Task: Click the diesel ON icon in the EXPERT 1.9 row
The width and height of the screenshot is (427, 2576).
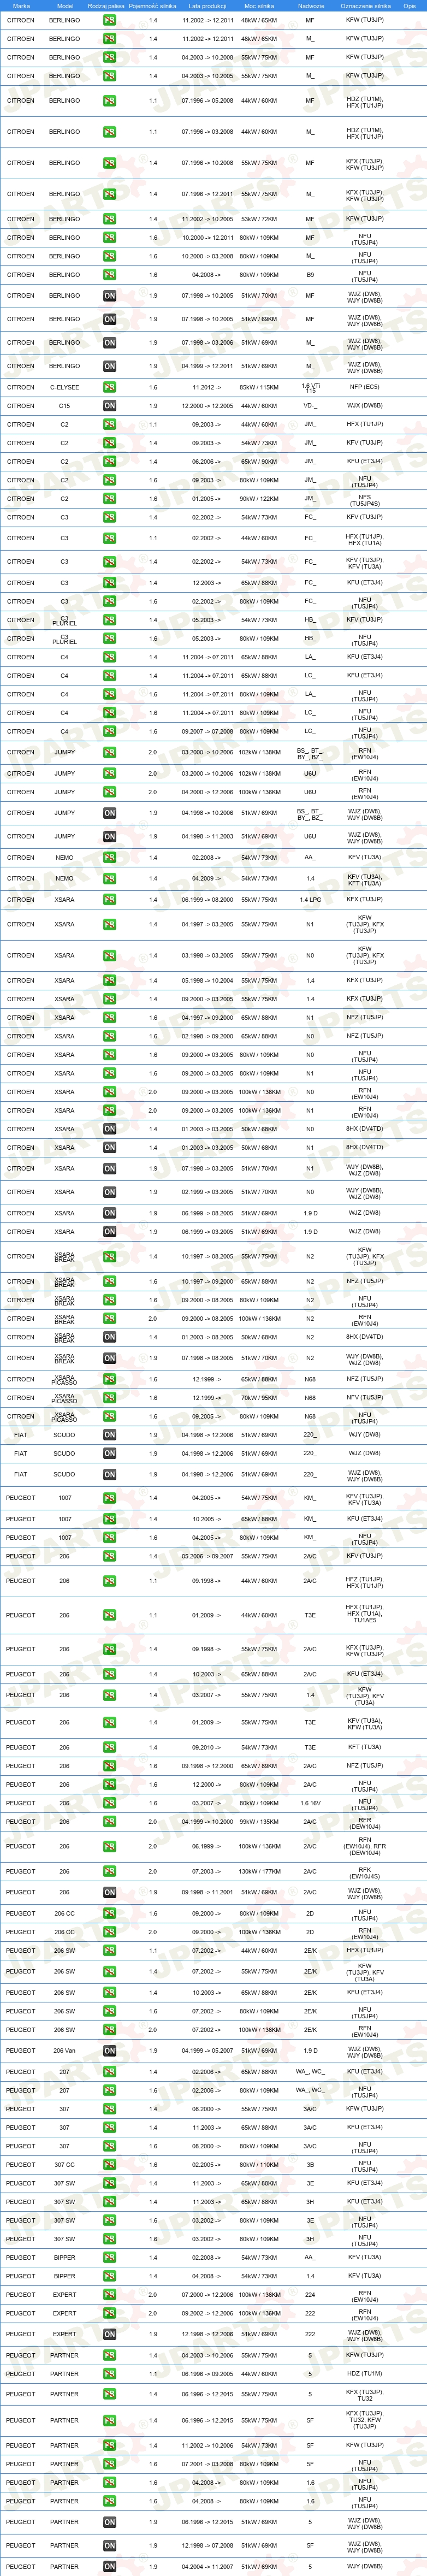Action: (x=109, y=2335)
